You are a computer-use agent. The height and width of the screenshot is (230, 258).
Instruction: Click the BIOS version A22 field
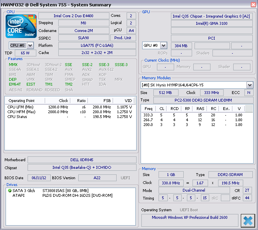97,178
